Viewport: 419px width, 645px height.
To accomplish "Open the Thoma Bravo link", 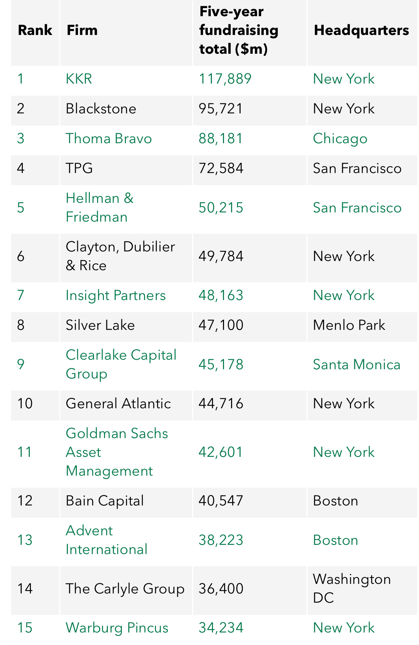I will click(x=109, y=139).
